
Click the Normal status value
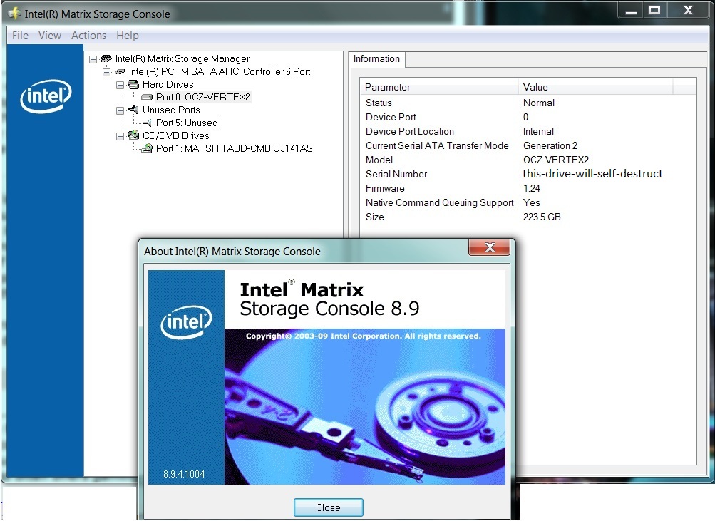tap(538, 103)
